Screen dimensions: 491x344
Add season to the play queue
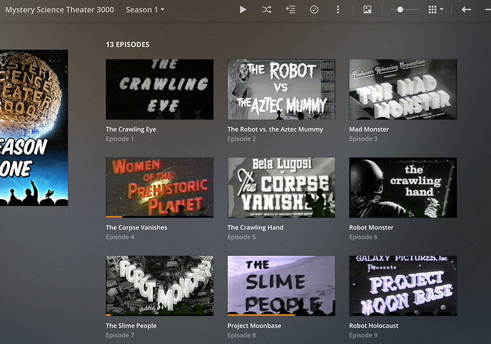tap(290, 10)
